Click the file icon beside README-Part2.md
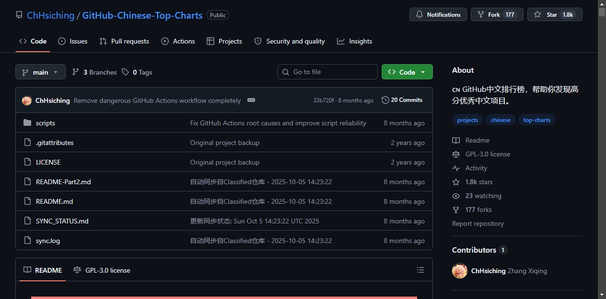The width and height of the screenshot is (606, 299). pos(27,182)
